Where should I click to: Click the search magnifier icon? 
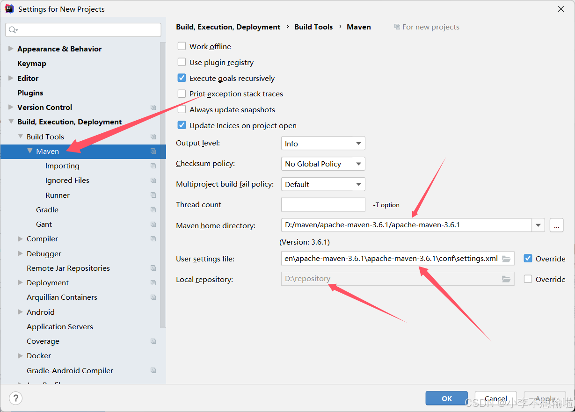point(13,30)
